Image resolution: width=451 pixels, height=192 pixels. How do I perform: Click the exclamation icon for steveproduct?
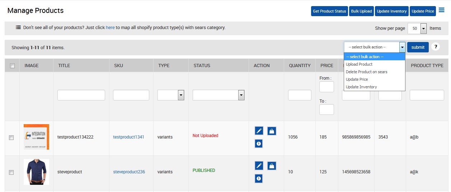pyautogui.click(x=259, y=178)
